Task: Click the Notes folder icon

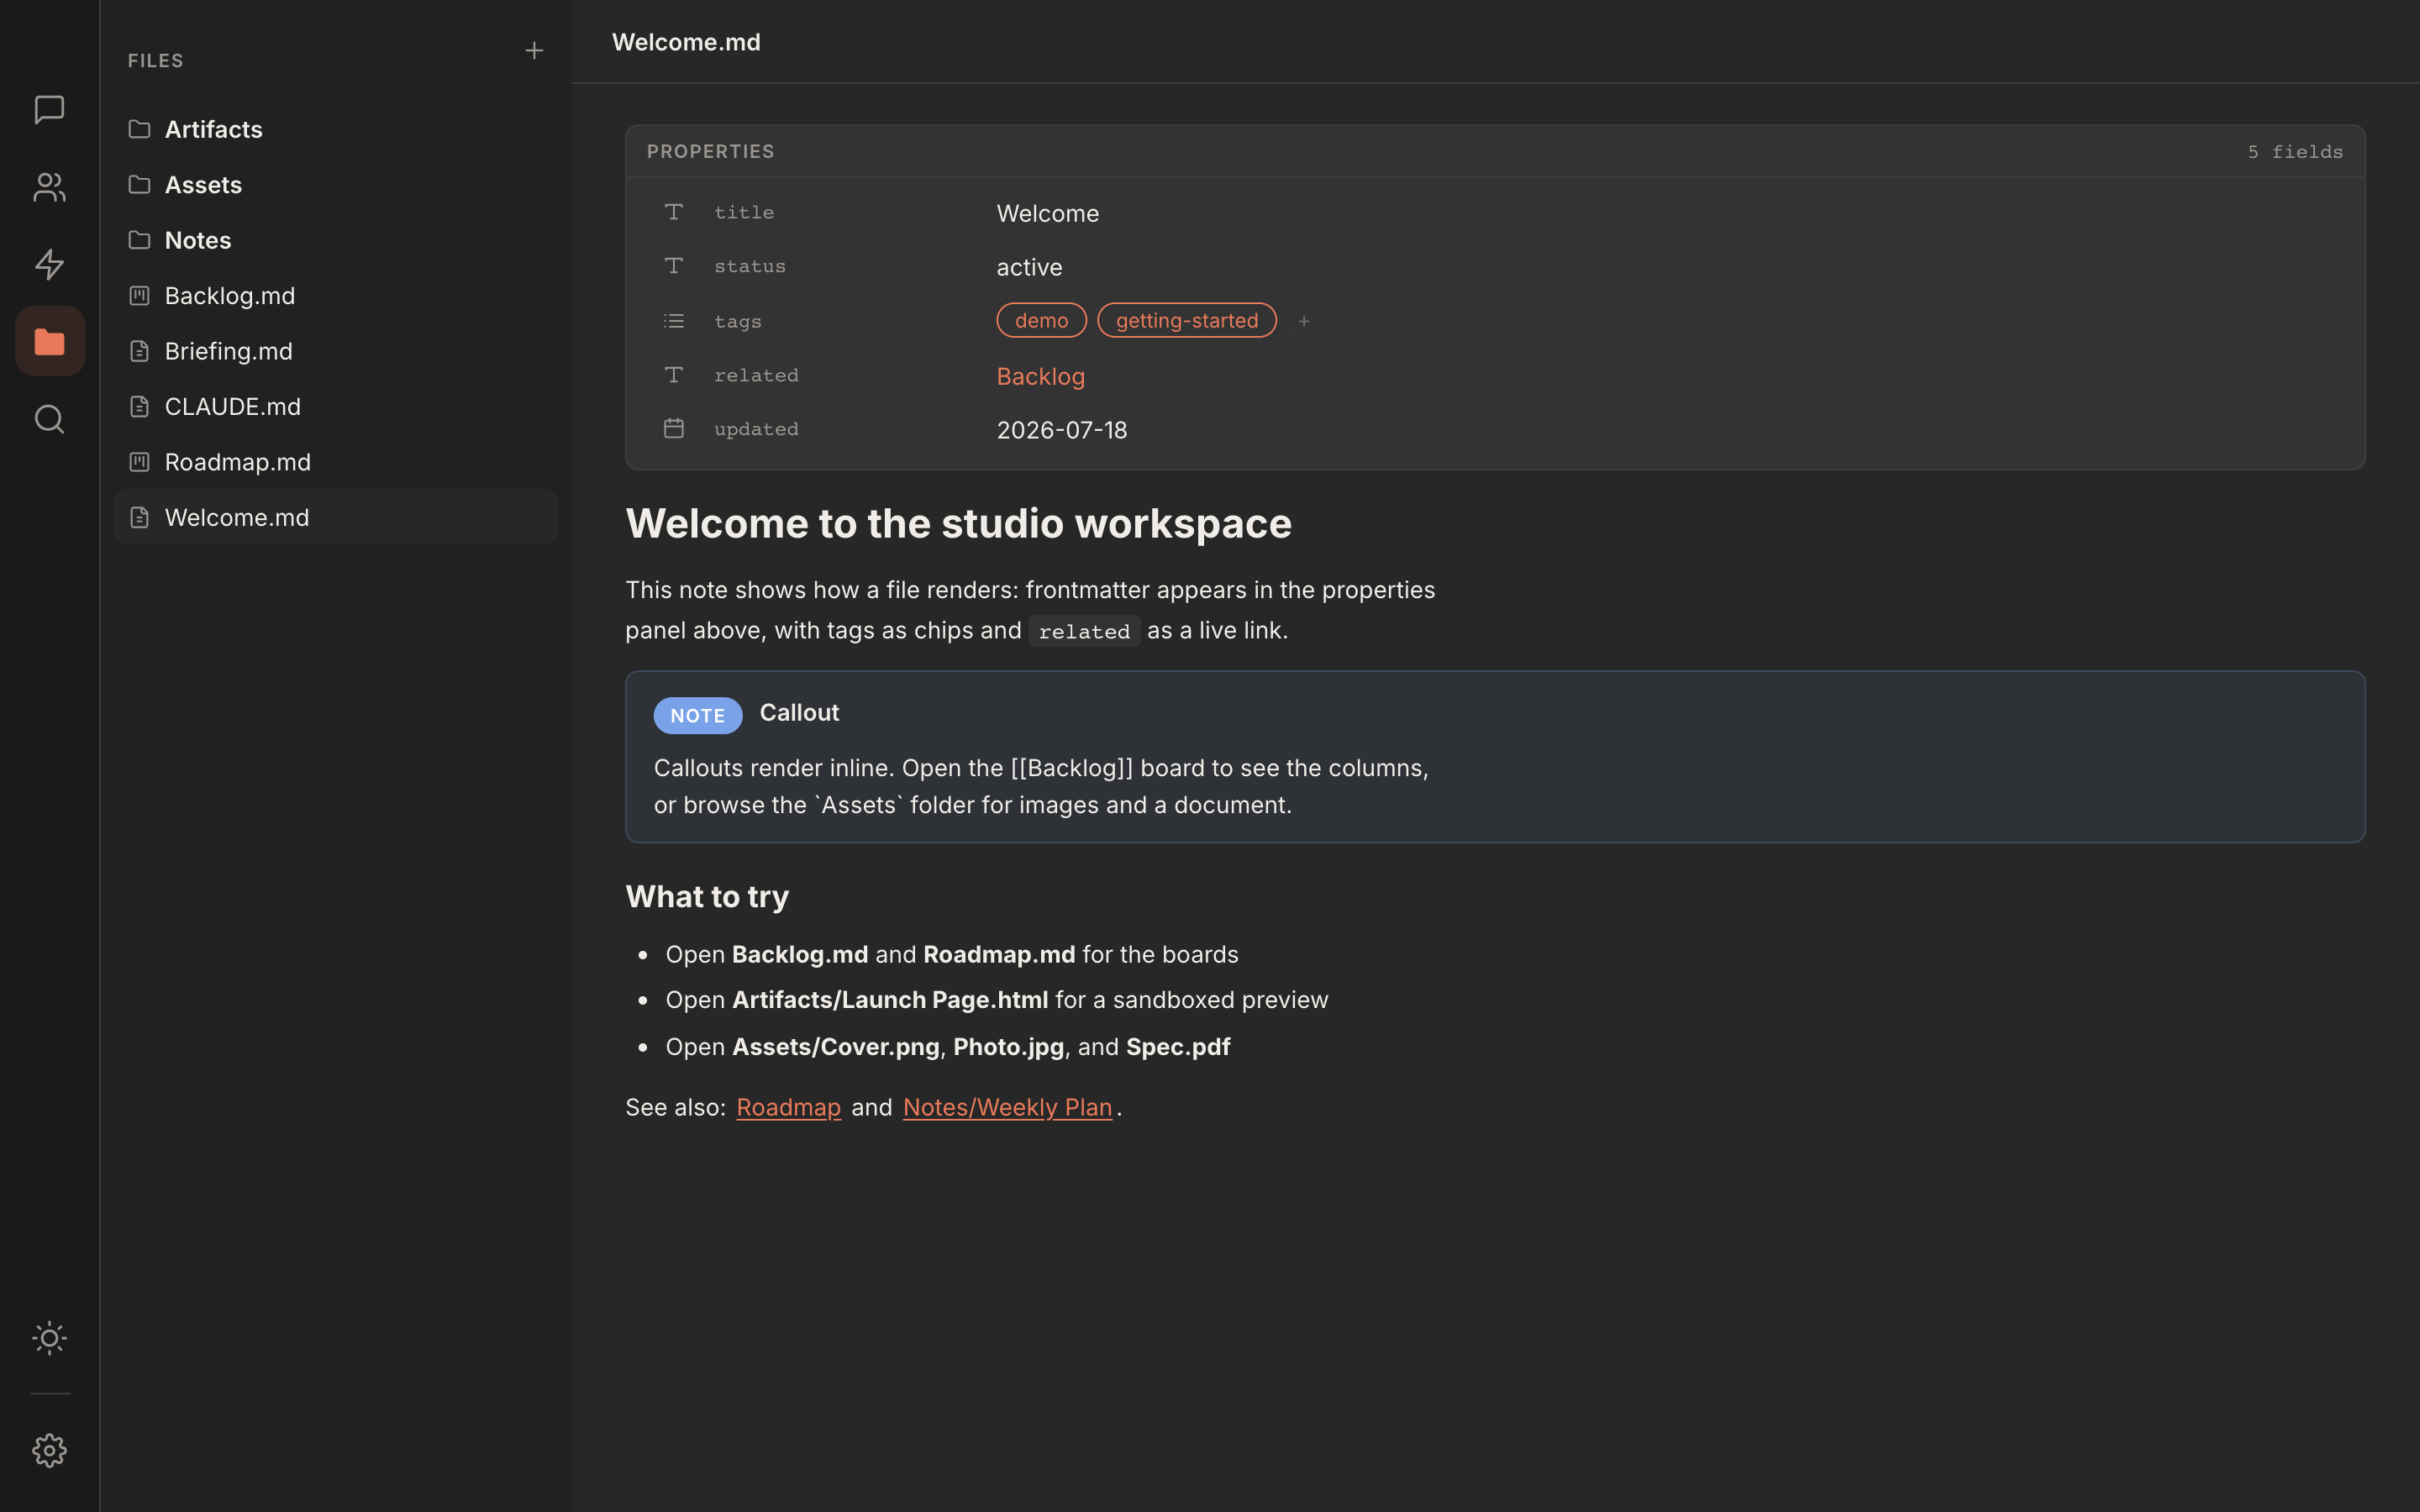Action: (139, 240)
